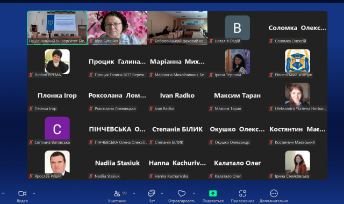344x204 pixels.
Task: Open the More options ellipsis icon
Action: tap(274, 193)
